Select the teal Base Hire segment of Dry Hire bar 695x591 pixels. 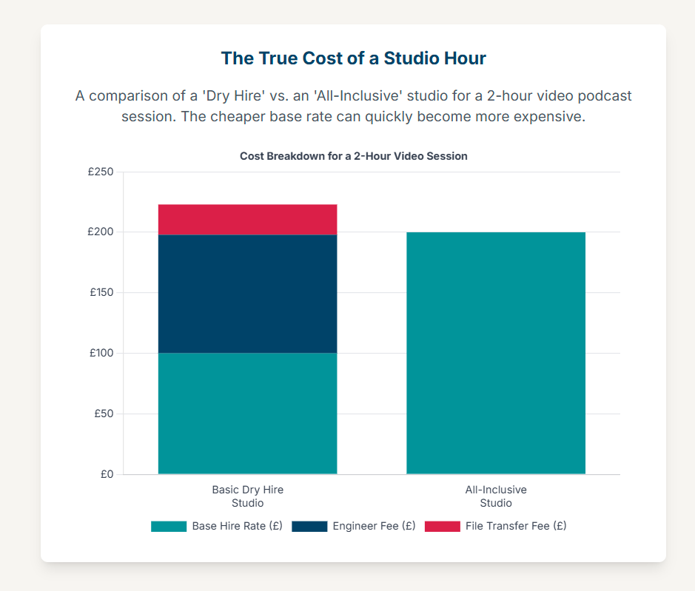click(x=248, y=413)
